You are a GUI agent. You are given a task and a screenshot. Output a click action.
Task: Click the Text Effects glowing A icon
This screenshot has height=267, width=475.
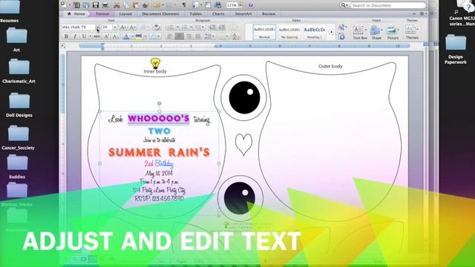pos(154,36)
